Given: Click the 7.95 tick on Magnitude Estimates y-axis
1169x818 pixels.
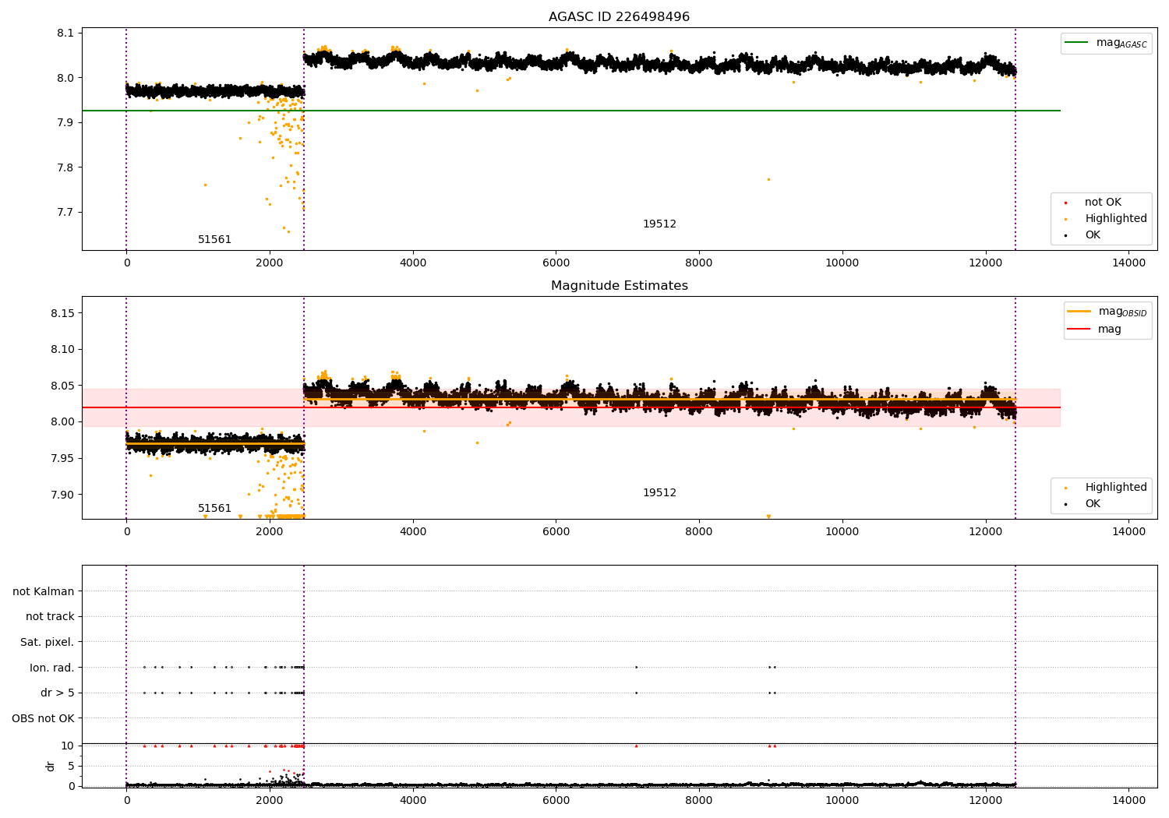Looking at the screenshot, I should point(62,458).
